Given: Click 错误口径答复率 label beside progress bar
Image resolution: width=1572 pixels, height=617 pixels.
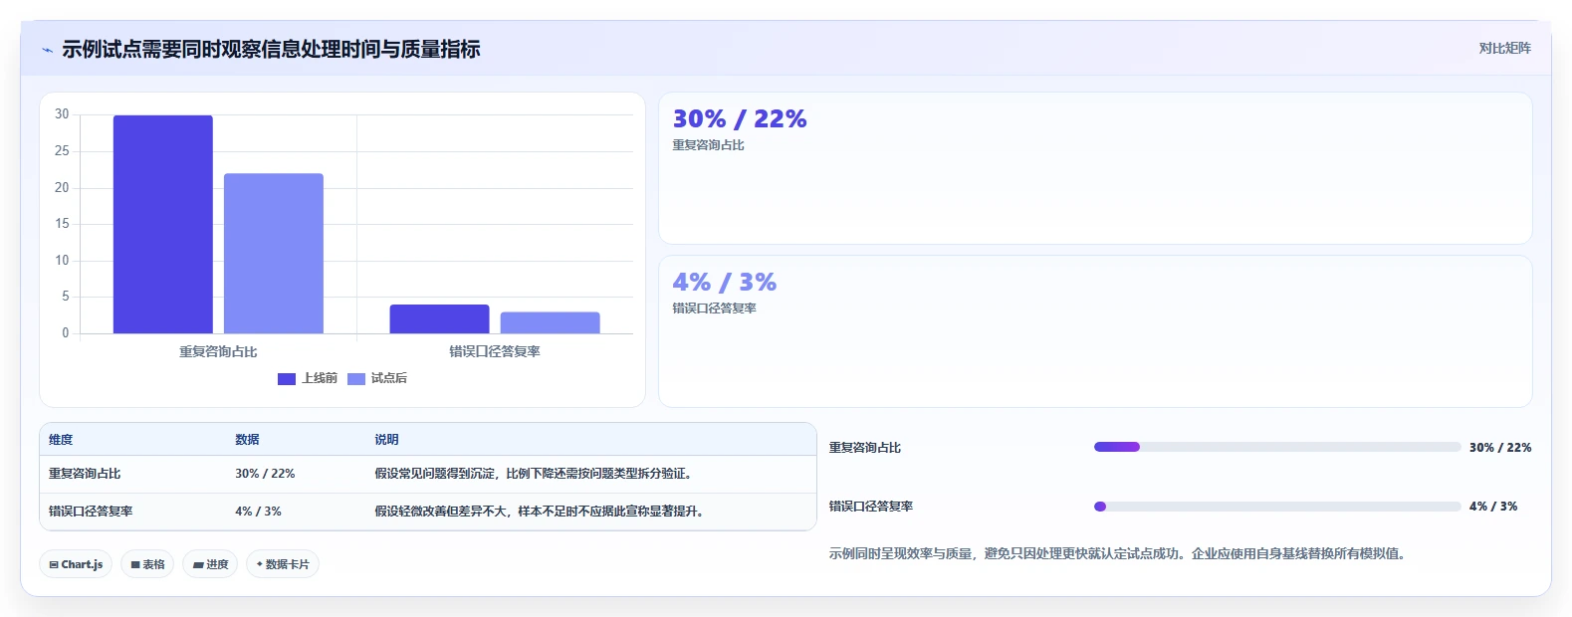Looking at the screenshot, I should 871,507.
